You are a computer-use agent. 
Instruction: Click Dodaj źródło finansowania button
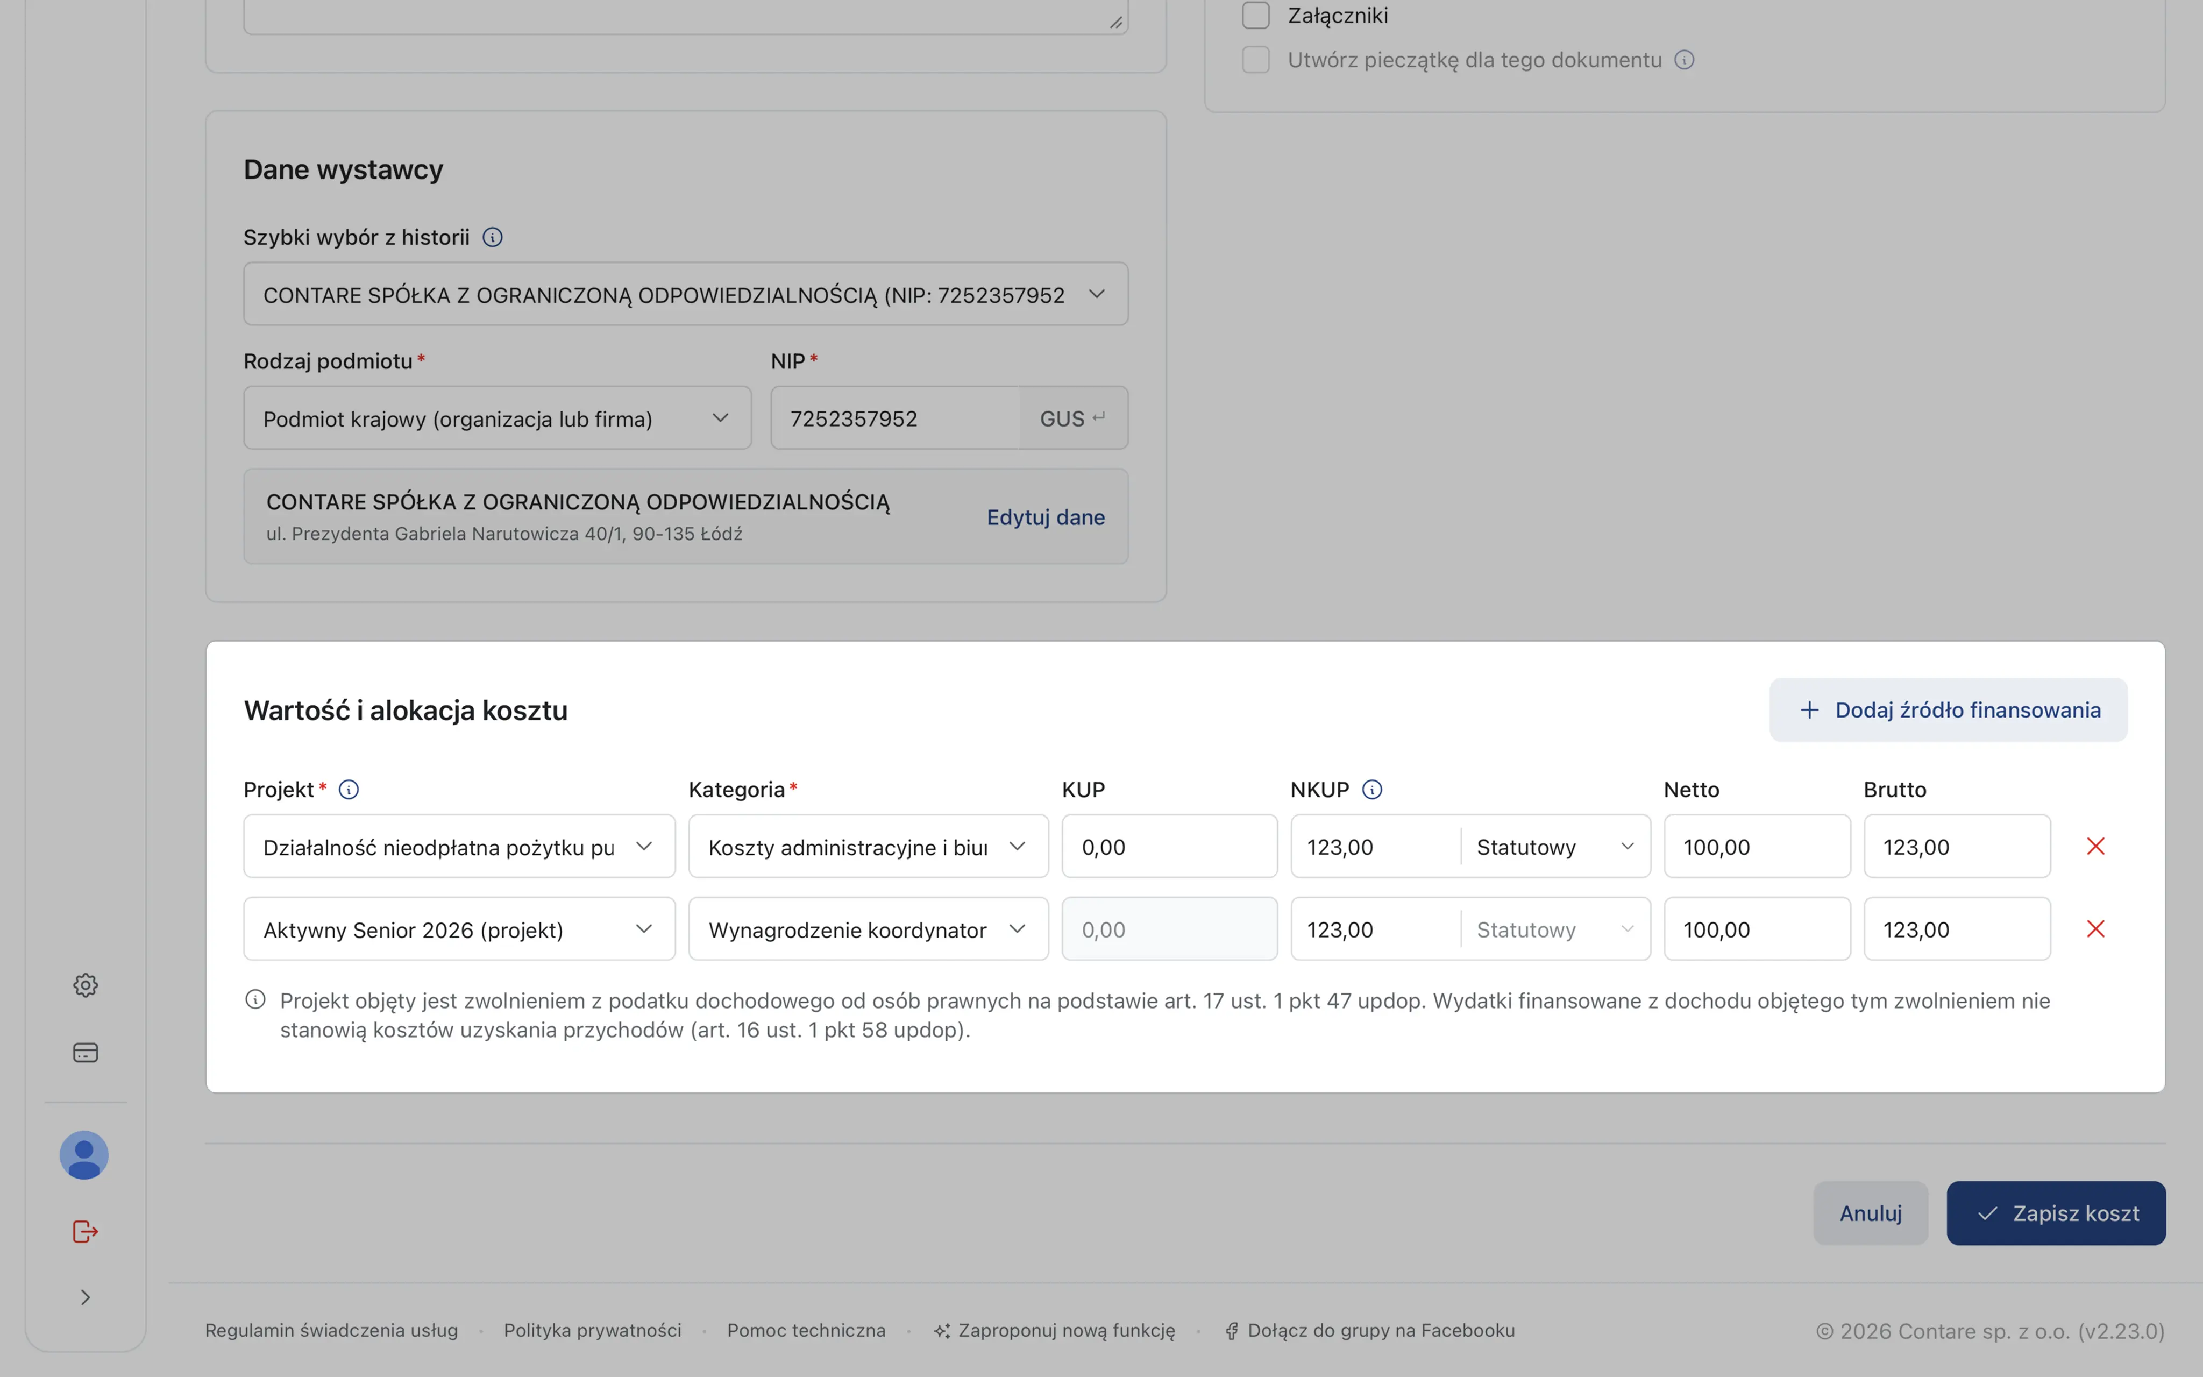[1948, 709]
